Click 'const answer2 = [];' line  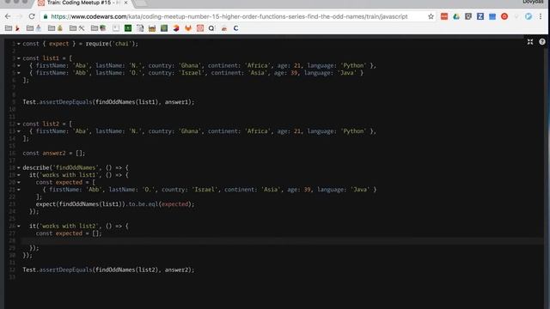coord(53,153)
